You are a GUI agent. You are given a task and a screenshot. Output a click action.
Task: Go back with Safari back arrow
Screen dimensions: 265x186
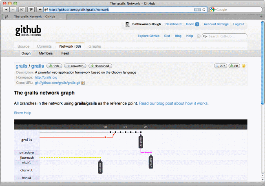[6, 10]
